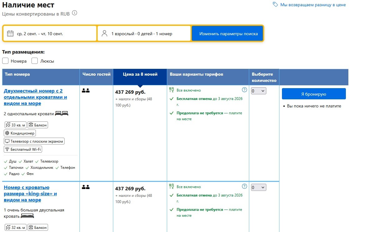Click the calendar icon in date field
Viewport: 378px width, 232px height.
tap(10, 34)
